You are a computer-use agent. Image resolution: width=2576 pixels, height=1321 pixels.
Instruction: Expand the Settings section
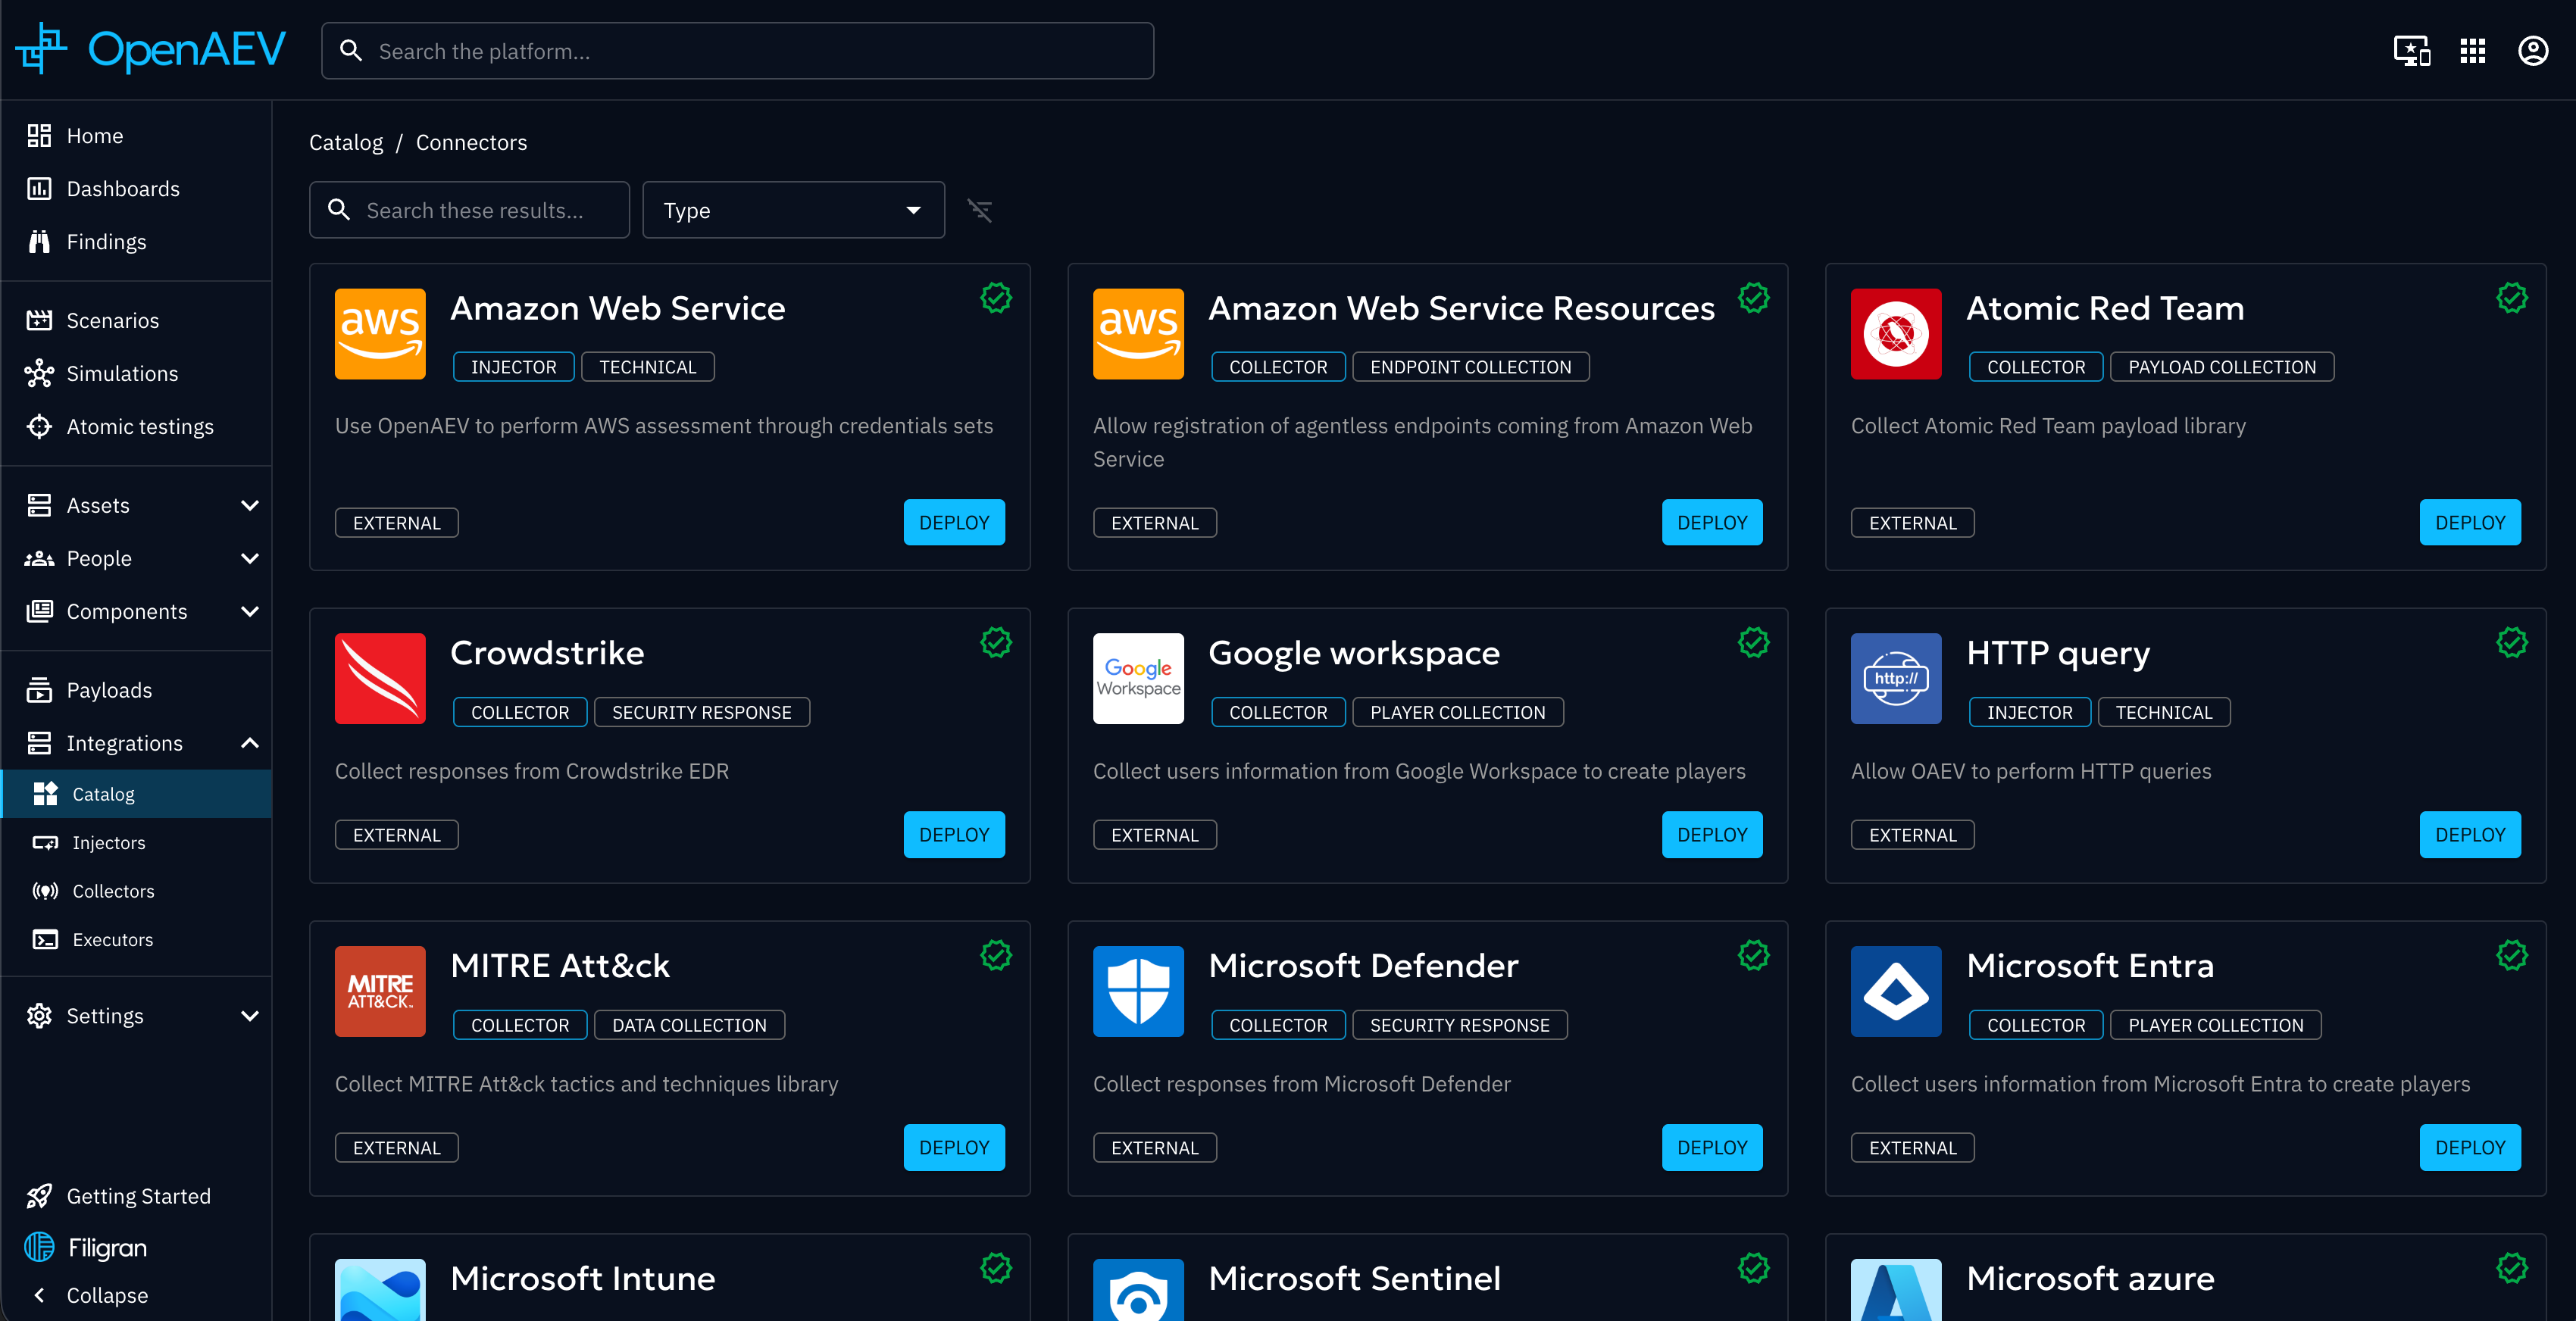click(x=249, y=1016)
